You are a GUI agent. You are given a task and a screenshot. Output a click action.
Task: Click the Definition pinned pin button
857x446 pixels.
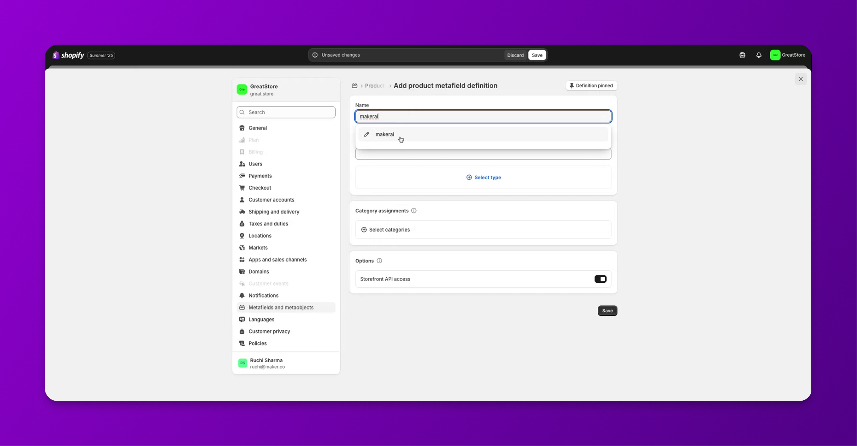point(591,86)
